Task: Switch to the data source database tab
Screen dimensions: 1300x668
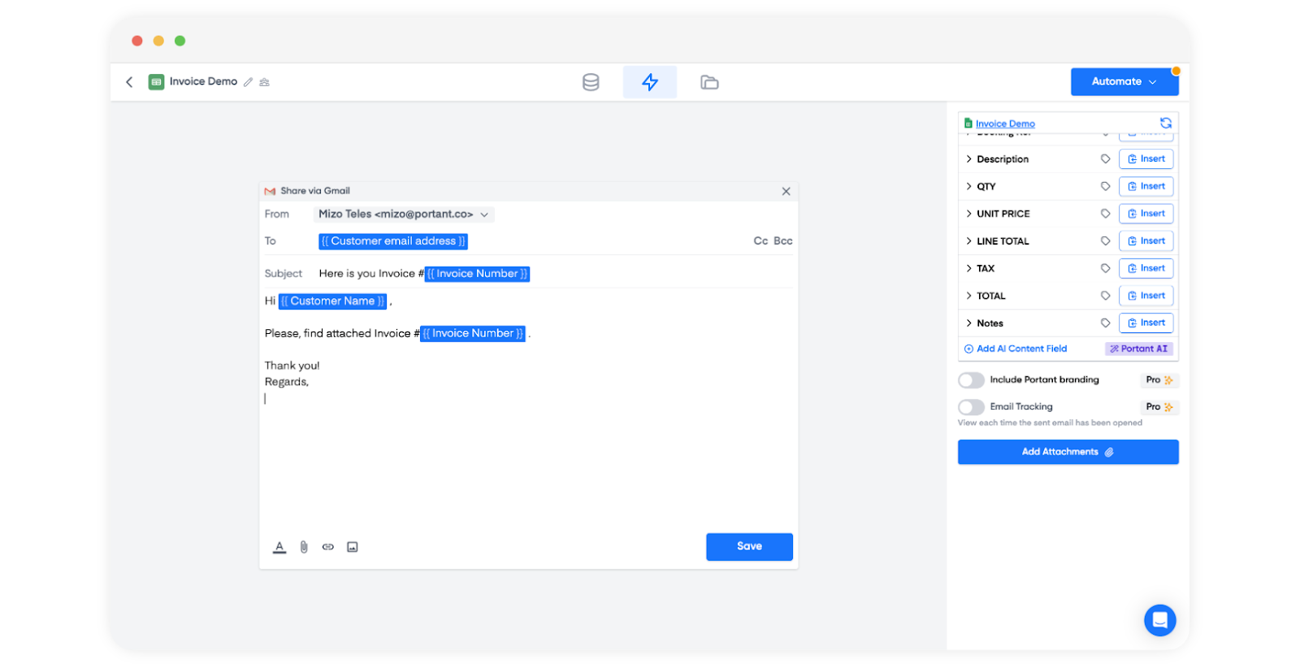Action: pyautogui.click(x=591, y=82)
